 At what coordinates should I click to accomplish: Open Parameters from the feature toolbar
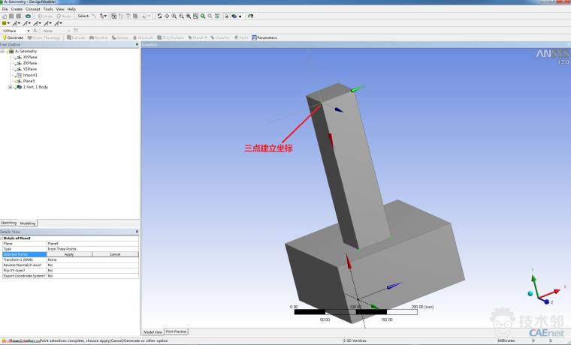coord(264,37)
